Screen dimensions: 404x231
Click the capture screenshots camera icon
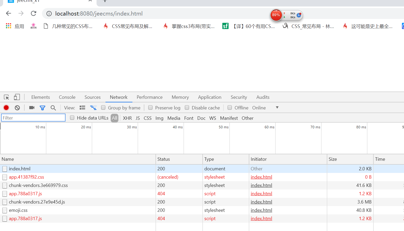coord(32,108)
